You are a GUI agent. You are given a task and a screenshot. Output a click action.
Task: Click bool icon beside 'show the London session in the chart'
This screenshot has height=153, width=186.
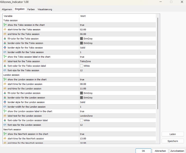pyautogui.click(x=5, y=80)
